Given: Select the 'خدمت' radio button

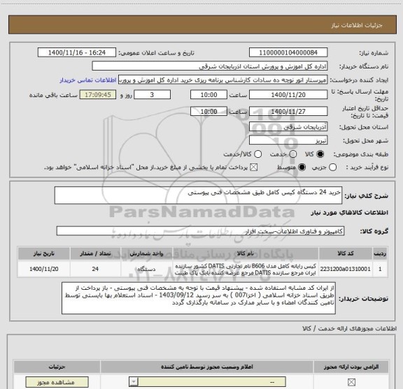Looking at the screenshot, I should point(293,154).
